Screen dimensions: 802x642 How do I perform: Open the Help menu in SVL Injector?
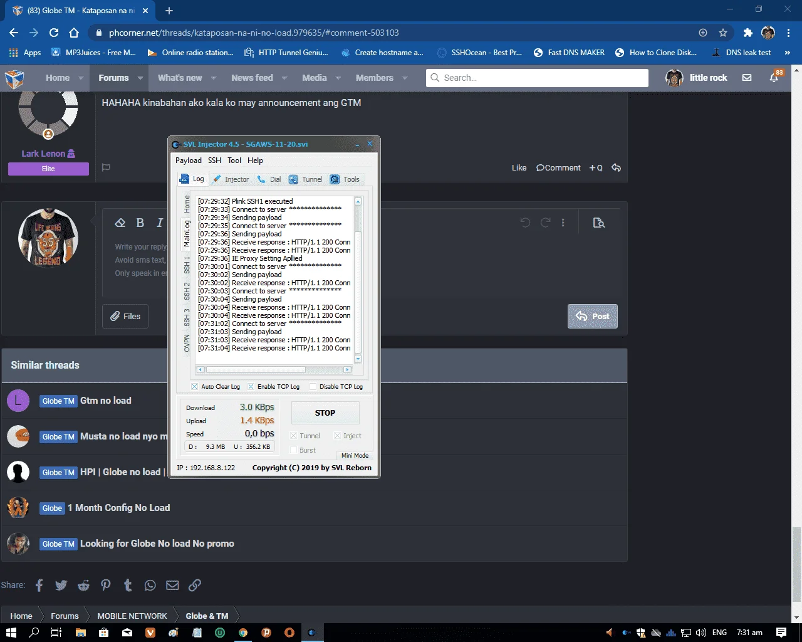255,160
